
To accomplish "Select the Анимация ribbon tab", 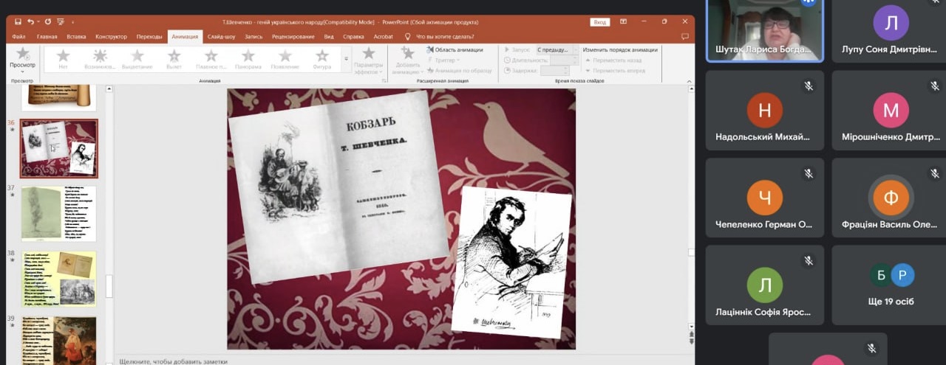I will coord(185,36).
